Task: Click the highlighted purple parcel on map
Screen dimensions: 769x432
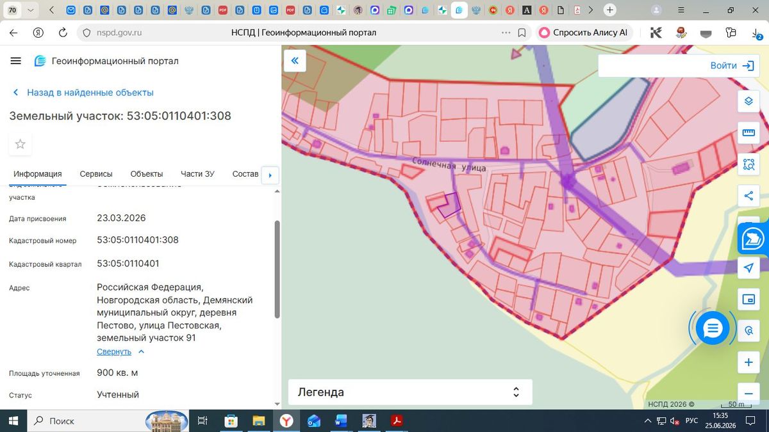Action: (x=451, y=206)
